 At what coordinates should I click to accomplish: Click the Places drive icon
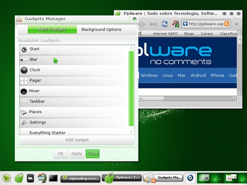coord(24,113)
